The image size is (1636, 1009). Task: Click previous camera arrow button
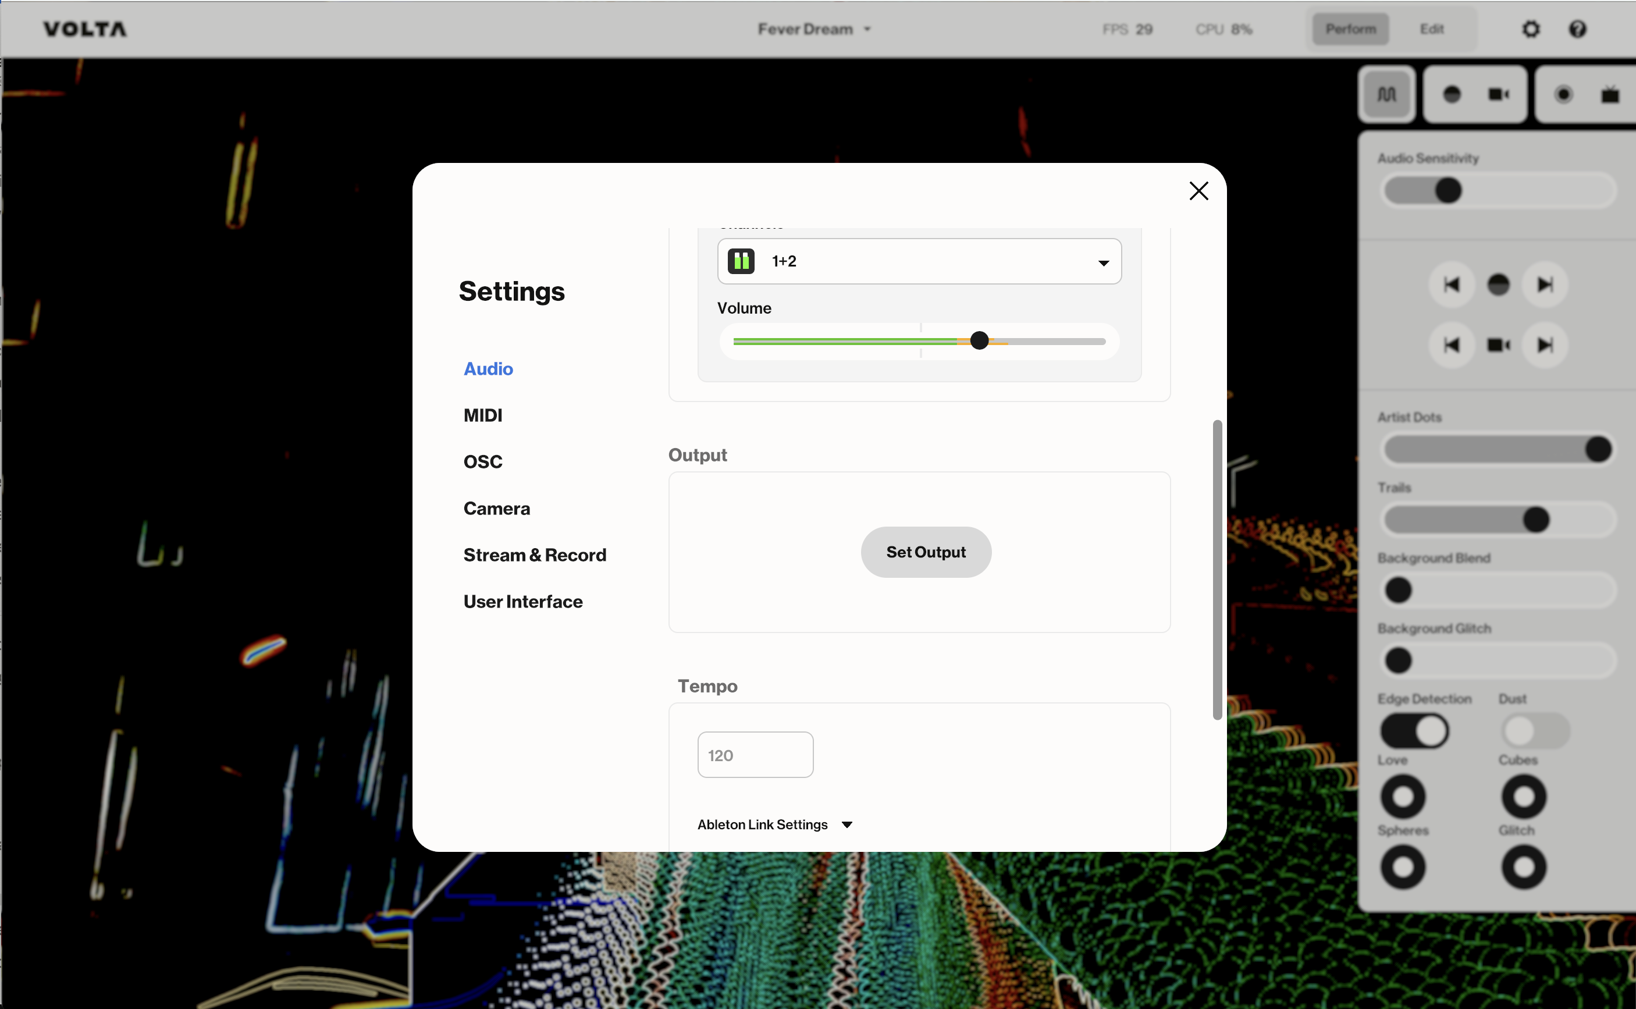[1451, 345]
